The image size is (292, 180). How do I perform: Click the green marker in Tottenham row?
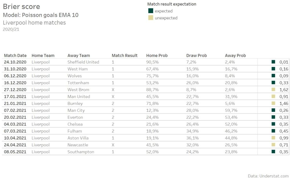click(x=273, y=82)
